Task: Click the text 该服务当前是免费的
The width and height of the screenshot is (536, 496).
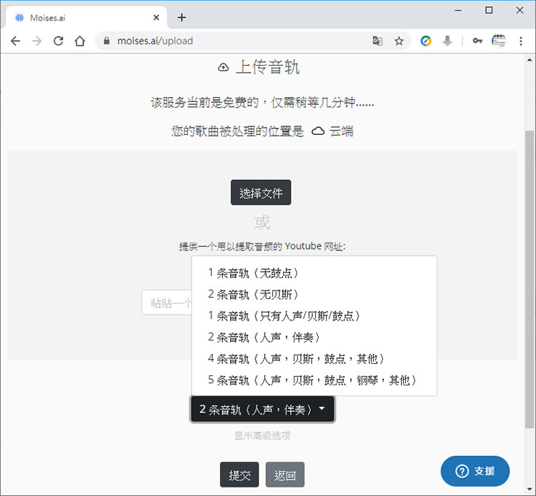Action: [x=205, y=102]
